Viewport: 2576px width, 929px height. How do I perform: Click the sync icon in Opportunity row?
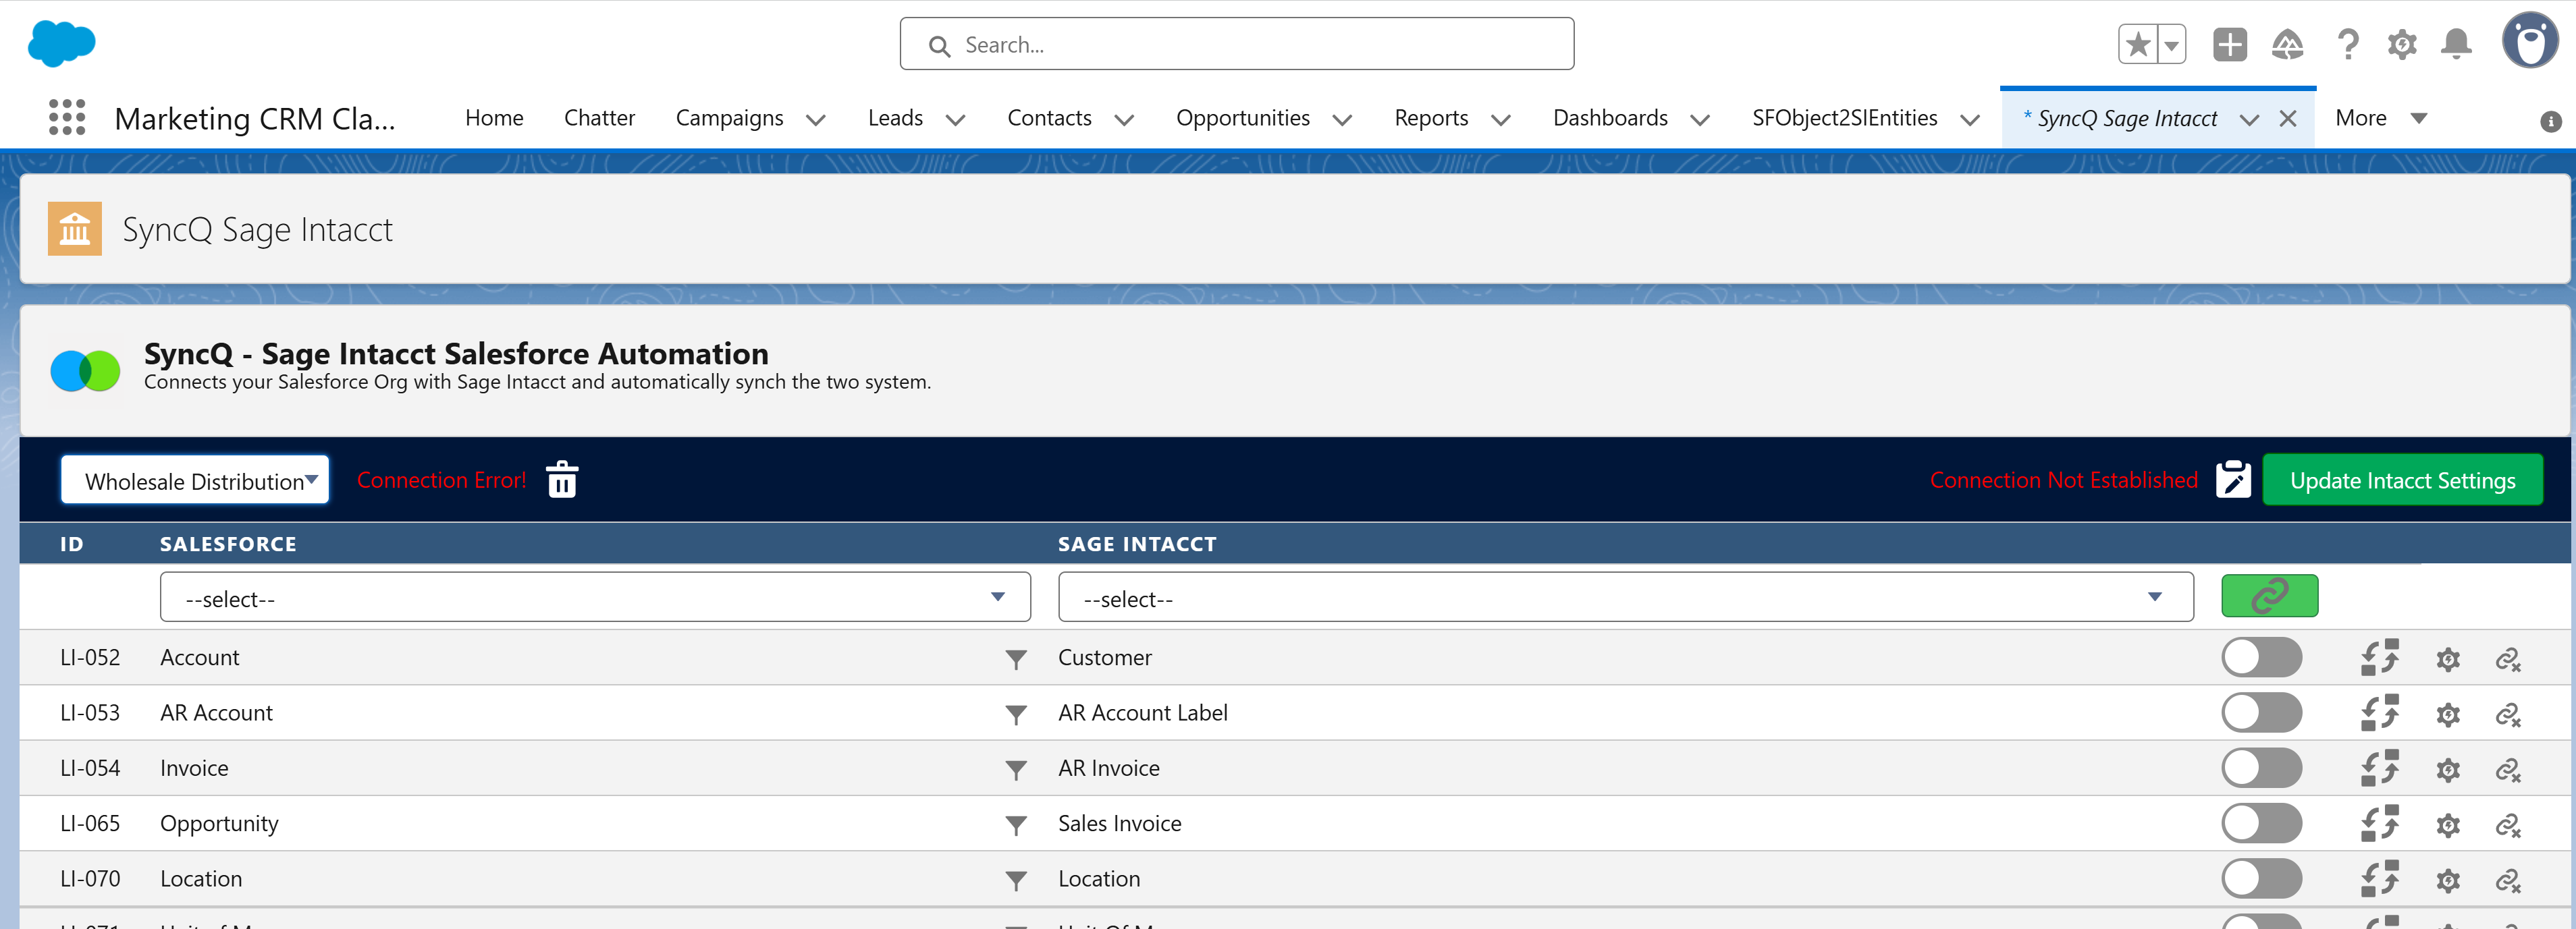[2379, 823]
